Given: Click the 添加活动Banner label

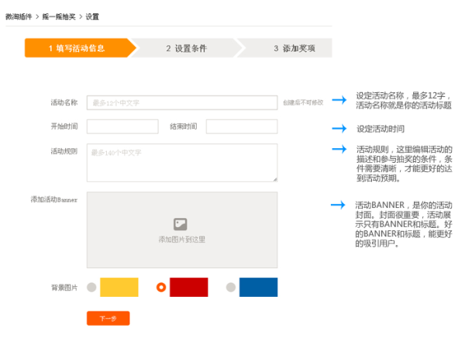Looking at the screenshot, I should coord(54,199).
